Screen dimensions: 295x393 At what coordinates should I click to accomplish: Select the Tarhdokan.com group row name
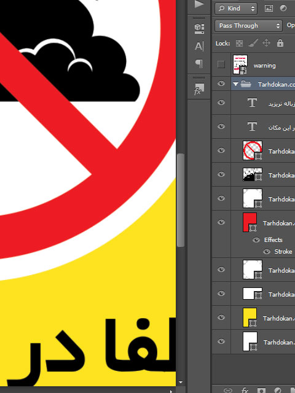tap(276, 85)
